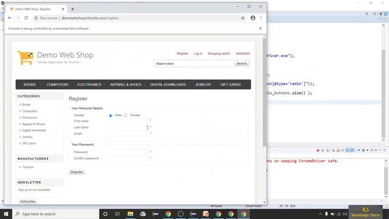Open File Explorer from taskbar
The width and height of the screenshot is (389, 219).
130,214
